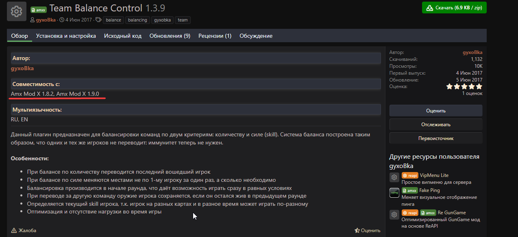Click the gear icon beside Re GunGame

[x=394, y=215]
